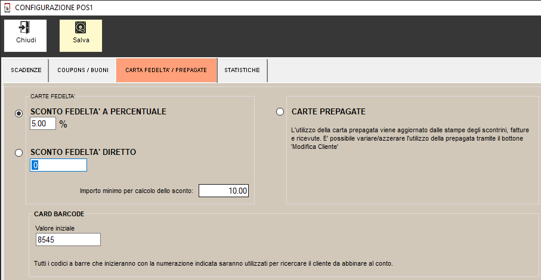Click the Valore iniziale field with 8545
Image resolution: width=541 pixels, height=280 pixels.
click(x=67, y=239)
